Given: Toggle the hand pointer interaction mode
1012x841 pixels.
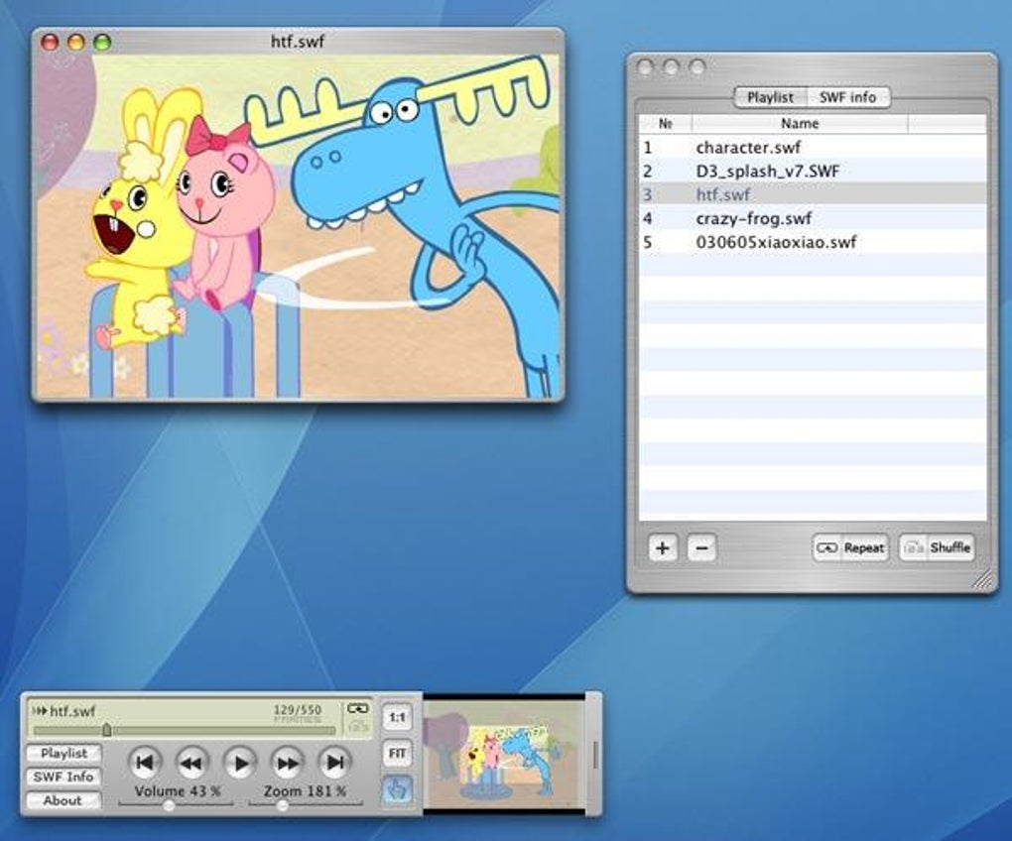Looking at the screenshot, I should pyautogui.click(x=397, y=789).
